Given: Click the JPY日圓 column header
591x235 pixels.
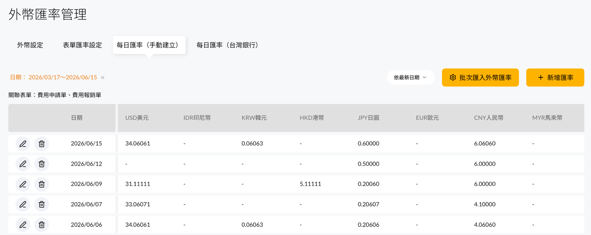Looking at the screenshot, I should (x=368, y=118).
